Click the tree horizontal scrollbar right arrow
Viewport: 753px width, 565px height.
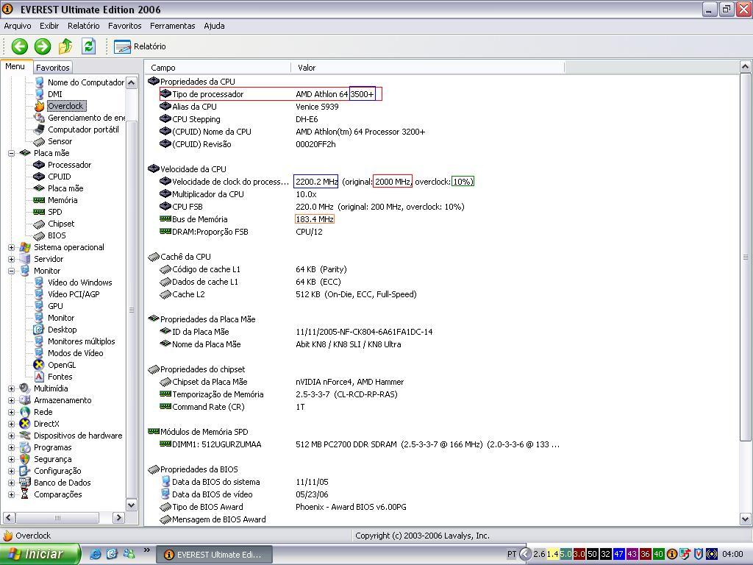coord(118,517)
